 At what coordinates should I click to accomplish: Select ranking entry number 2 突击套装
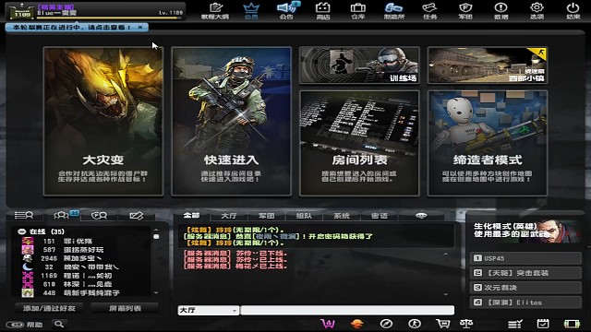coord(525,273)
